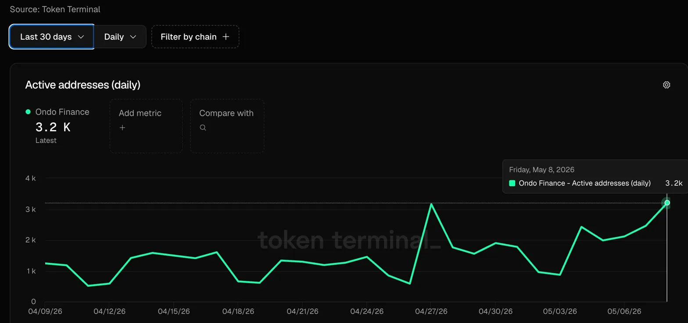The height and width of the screenshot is (323, 688).
Task: Click the Filter by chain button
Action: (195, 37)
